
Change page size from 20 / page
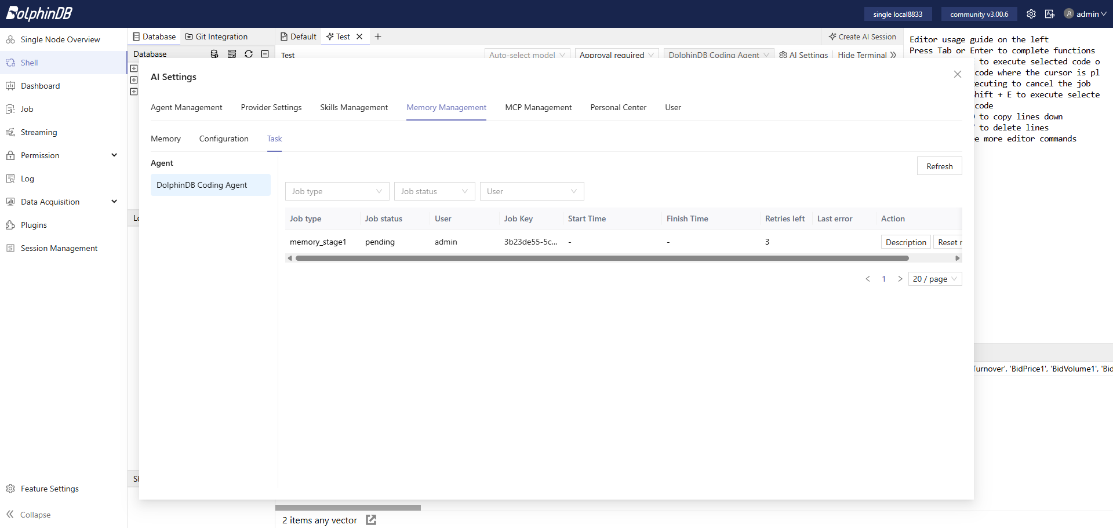point(935,279)
